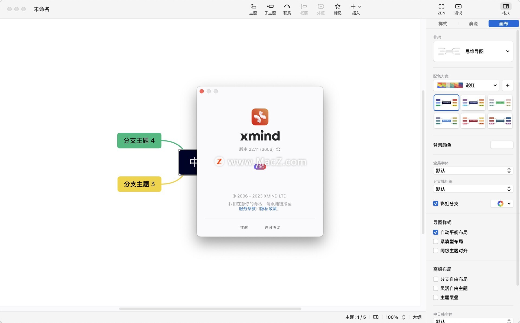The height and width of the screenshot is (323, 520).
Task: Change the 背景颜色 background color swatch
Action: click(502, 145)
